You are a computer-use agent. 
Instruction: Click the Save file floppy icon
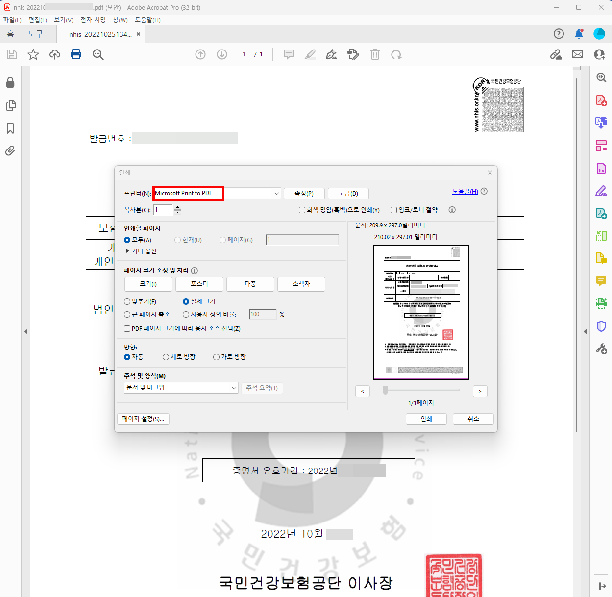(12, 54)
